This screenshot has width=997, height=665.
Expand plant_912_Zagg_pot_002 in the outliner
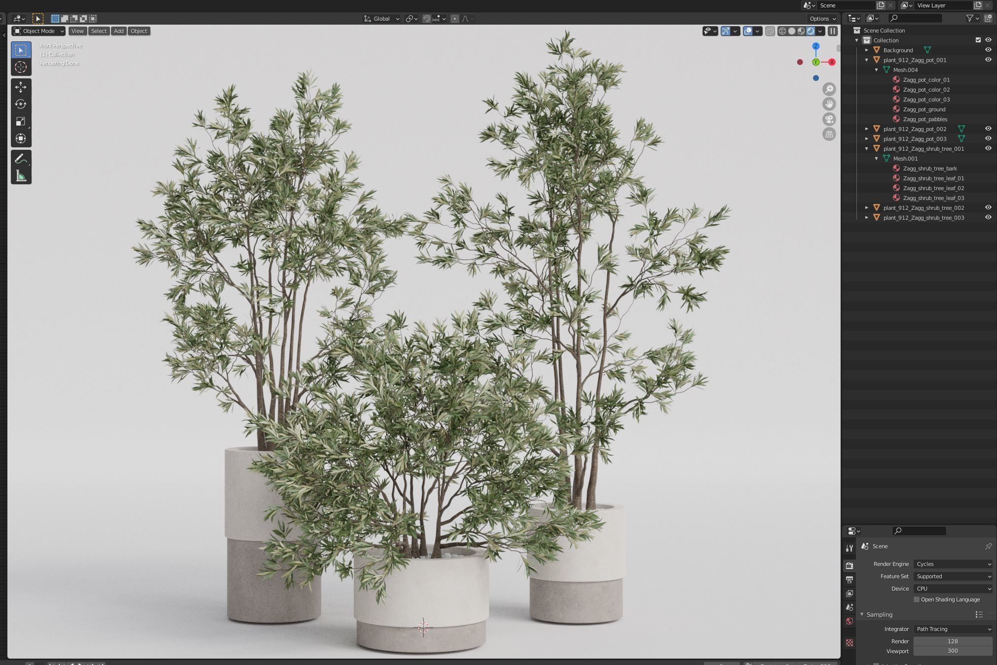867,129
